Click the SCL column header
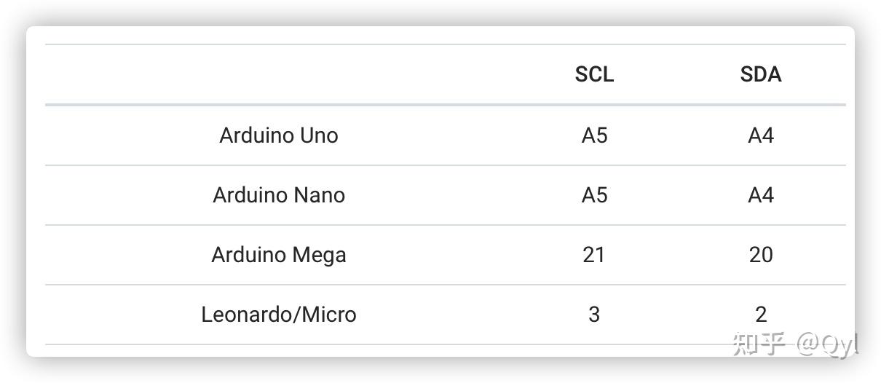 click(594, 74)
